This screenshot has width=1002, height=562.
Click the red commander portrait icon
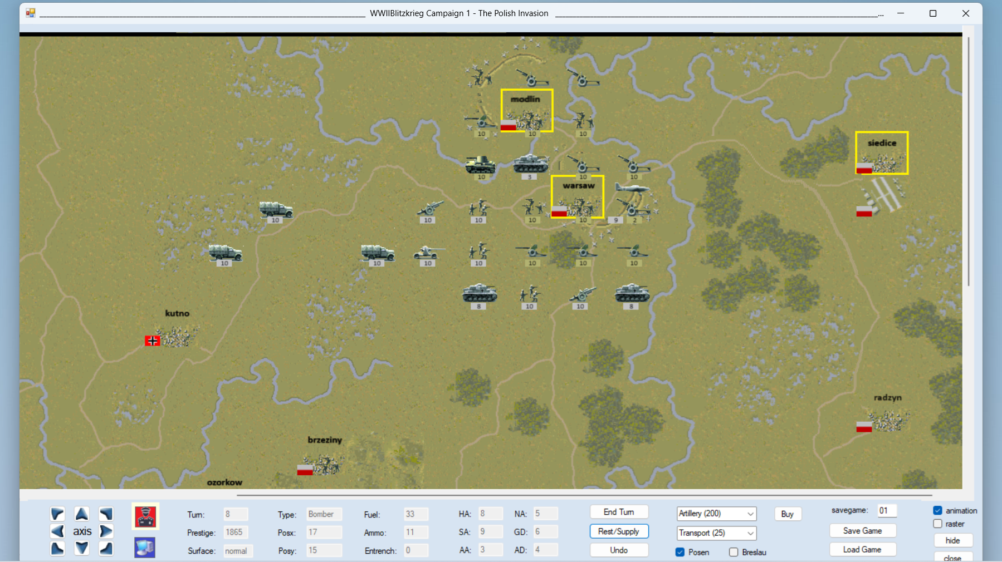(145, 516)
